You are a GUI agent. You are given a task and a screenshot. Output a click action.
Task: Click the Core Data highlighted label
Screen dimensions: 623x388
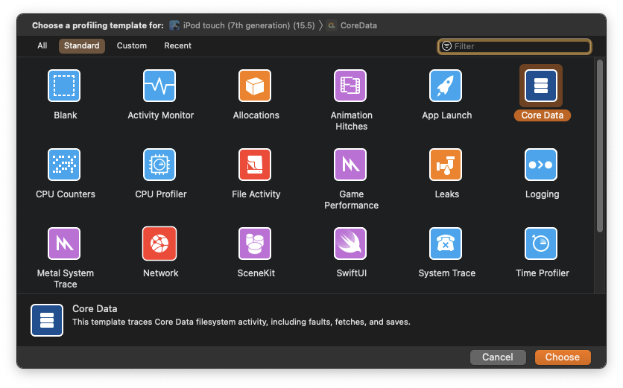pos(543,115)
